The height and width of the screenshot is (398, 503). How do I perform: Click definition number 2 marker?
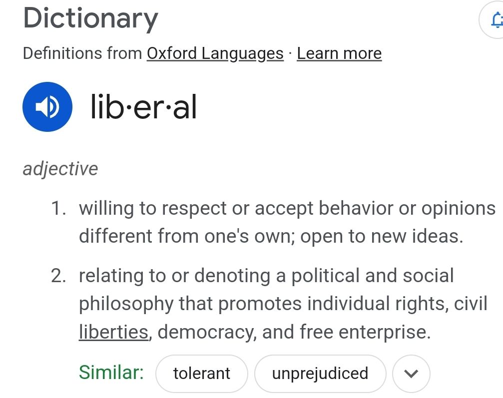click(x=58, y=276)
